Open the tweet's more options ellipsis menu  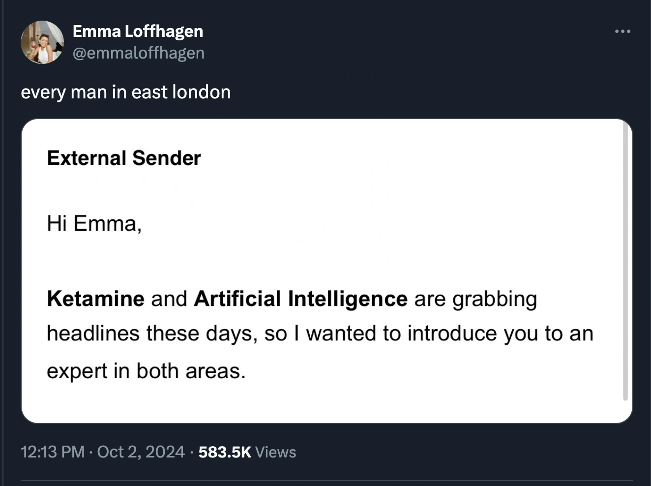coord(622,30)
